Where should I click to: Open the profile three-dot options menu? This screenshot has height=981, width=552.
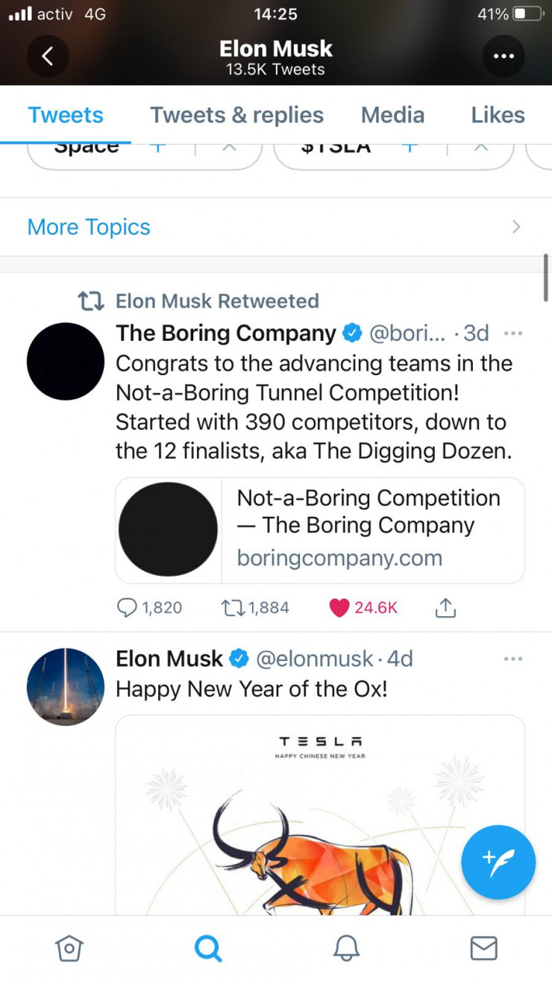point(504,57)
